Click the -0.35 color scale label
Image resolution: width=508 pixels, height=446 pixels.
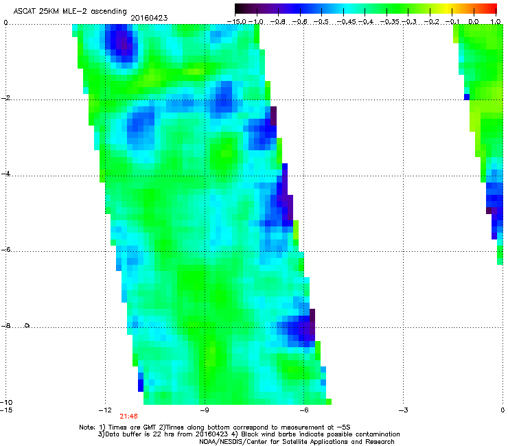tap(389, 22)
